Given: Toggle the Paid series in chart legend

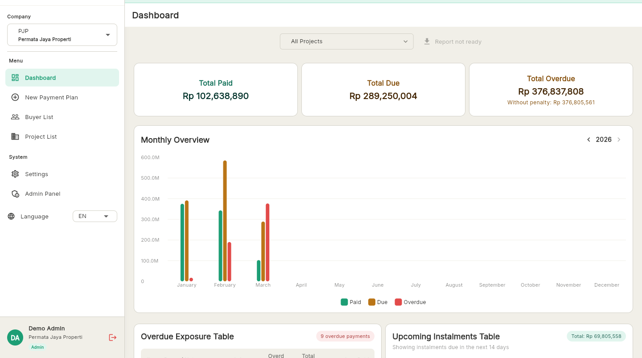Looking at the screenshot, I should coord(351,302).
